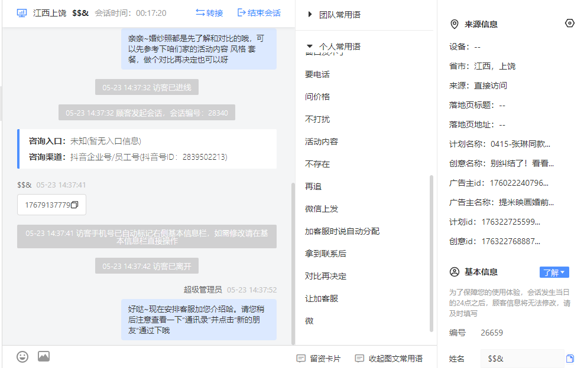Image resolution: width=584 pixels, height=368 pixels.
Task: Click the 为了保障您的使用体验 notice text
Action: click(x=510, y=303)
